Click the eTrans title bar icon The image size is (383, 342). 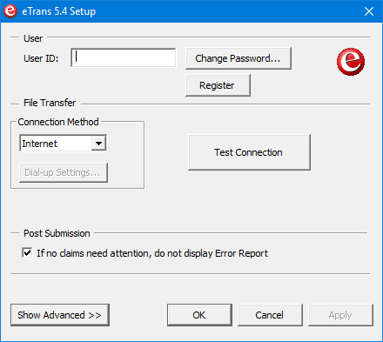pyautogui.click(x=10, y=11)
